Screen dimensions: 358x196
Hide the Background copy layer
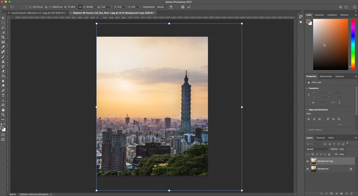coord(308,161)
